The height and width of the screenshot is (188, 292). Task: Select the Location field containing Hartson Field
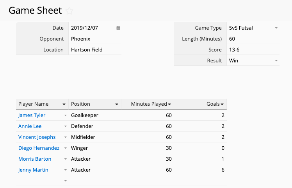(95, 50)
